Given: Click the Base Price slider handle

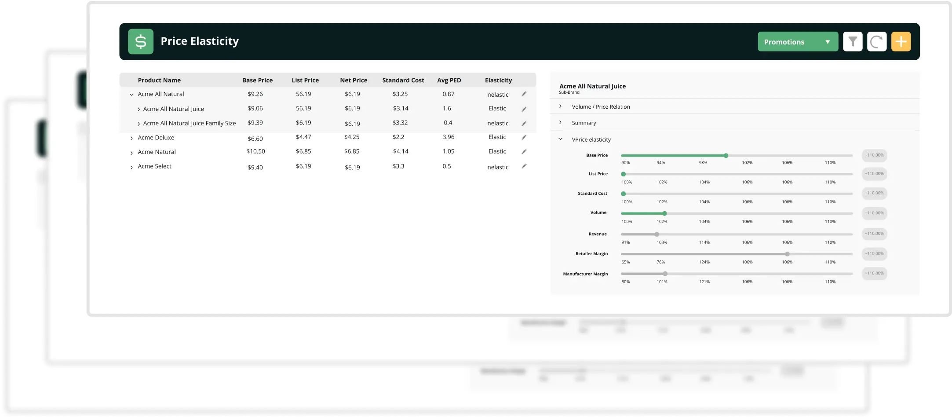Looking at the screenshot, I should (x=726, y=156).
